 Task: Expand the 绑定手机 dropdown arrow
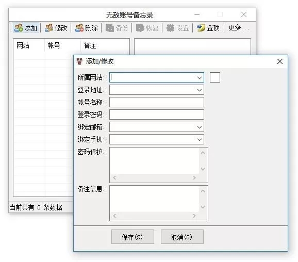tap(200, 140)
